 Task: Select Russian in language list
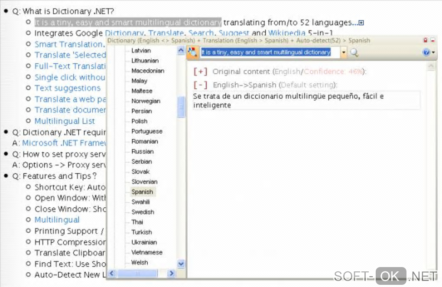(143, 151)
